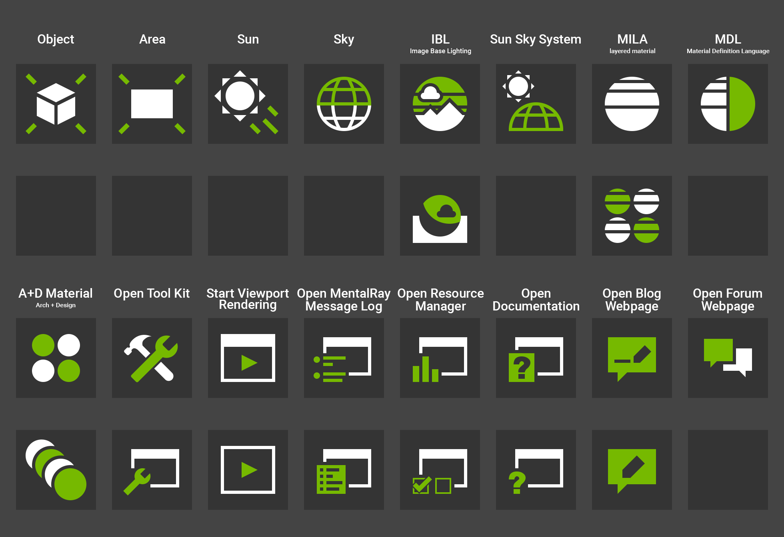Image resolution: width=784 pixels, height=537 pixels.
Task: Click Open Blog Webpage underlined-pencil icon
Action: pos(632,358)
